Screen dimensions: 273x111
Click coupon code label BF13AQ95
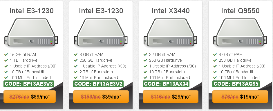(x=236, y=84)
